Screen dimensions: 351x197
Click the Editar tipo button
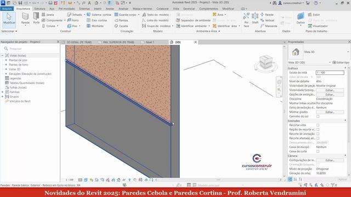341,62
